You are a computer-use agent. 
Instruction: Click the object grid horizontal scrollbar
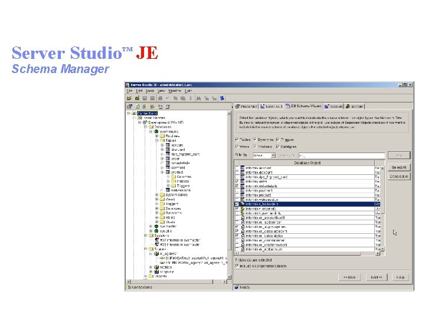coord(308,254)
